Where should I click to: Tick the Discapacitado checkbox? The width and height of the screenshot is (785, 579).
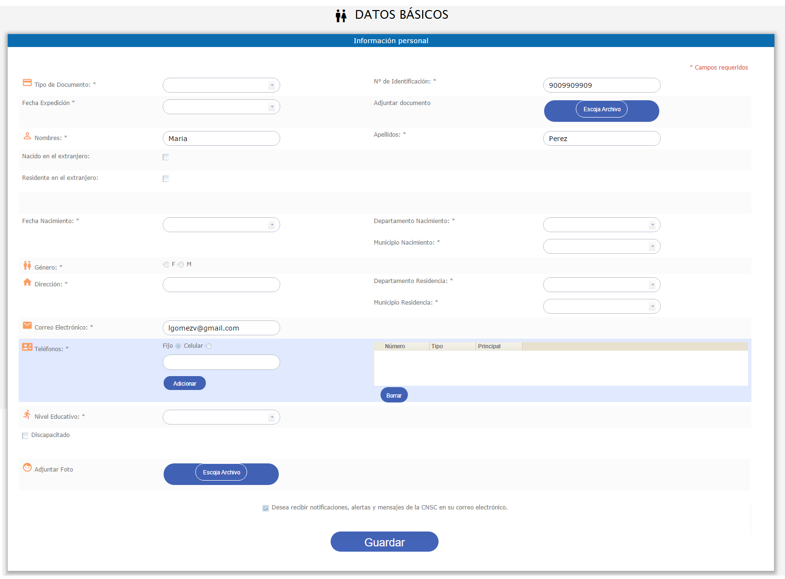(25, 436)
